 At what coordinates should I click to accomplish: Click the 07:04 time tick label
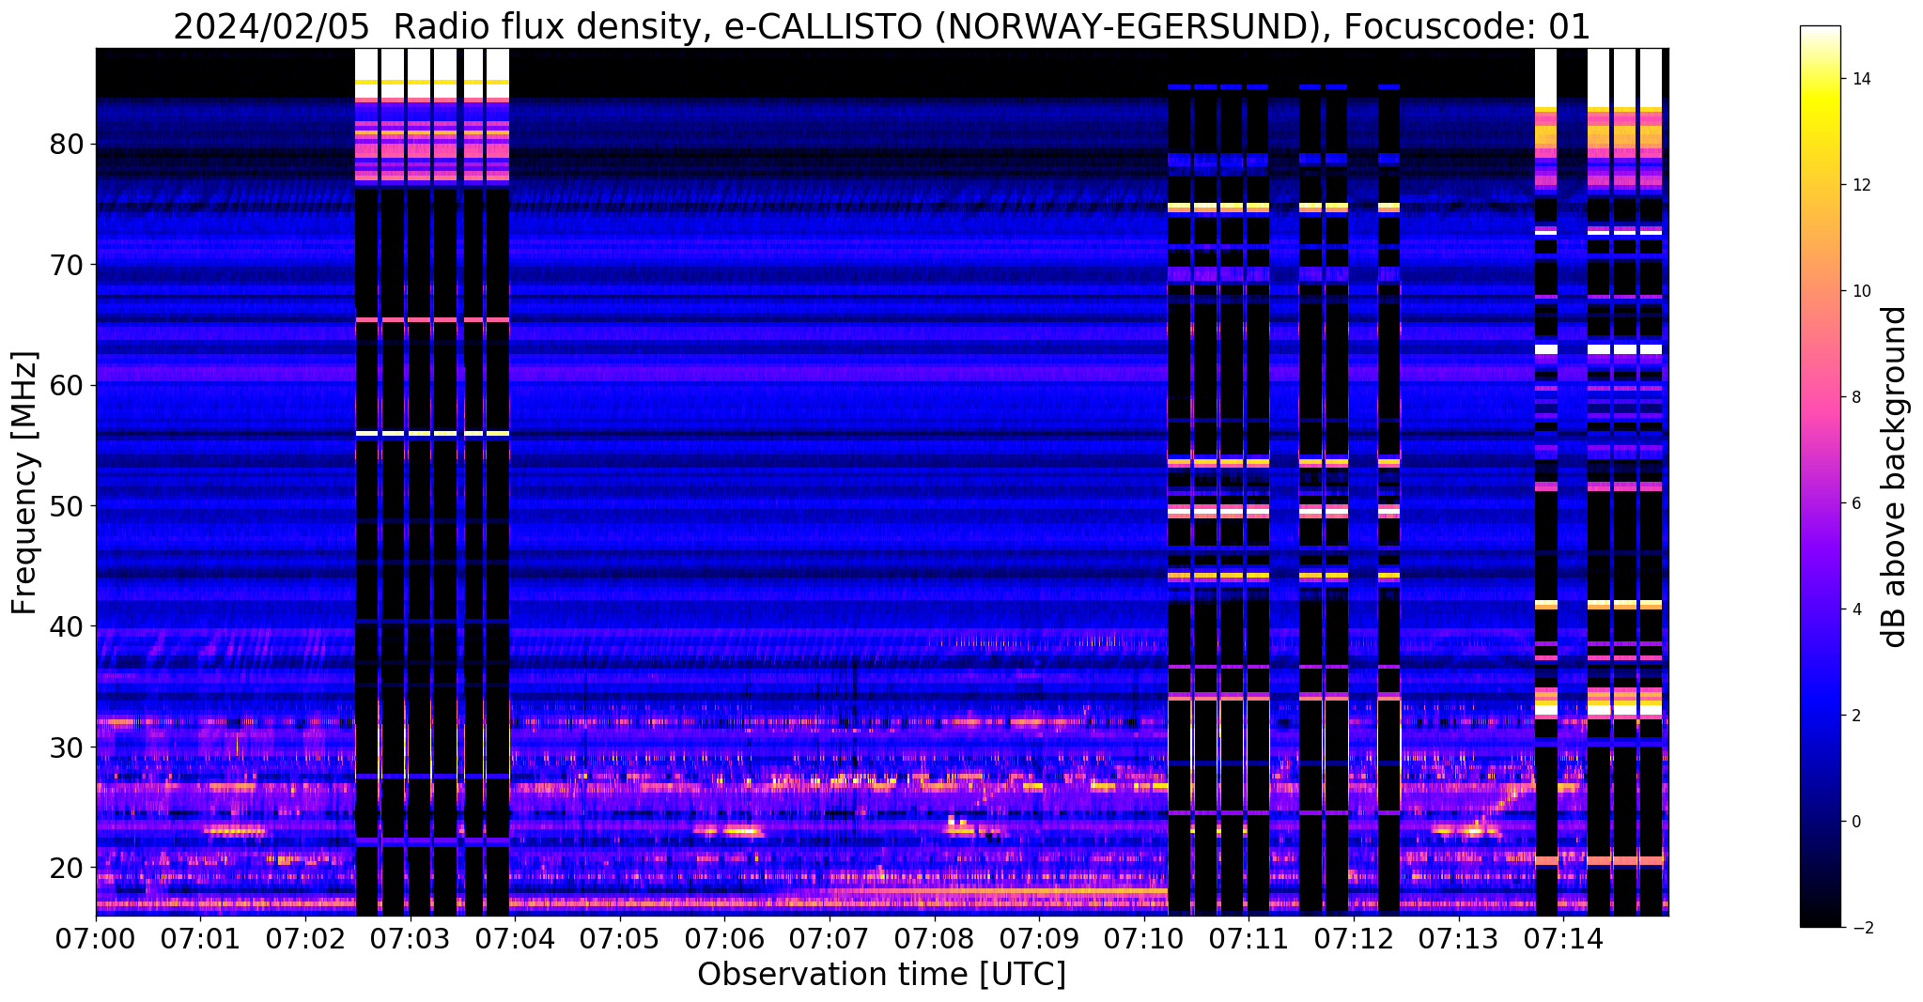pos(515,938)
